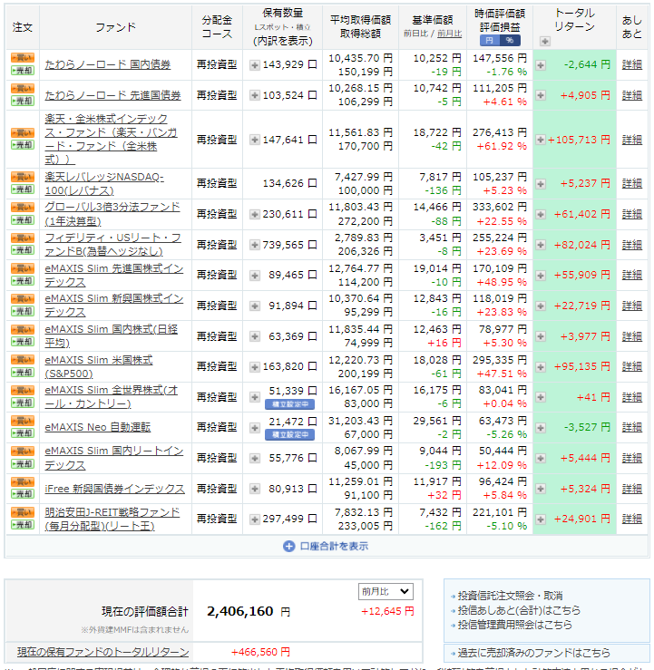Show account totals via 口座合計を表示

click(x=326, y=546)
